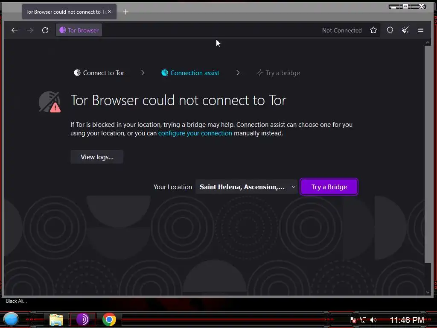
Task: Open the shield security level icon
Action: (390, 30)
